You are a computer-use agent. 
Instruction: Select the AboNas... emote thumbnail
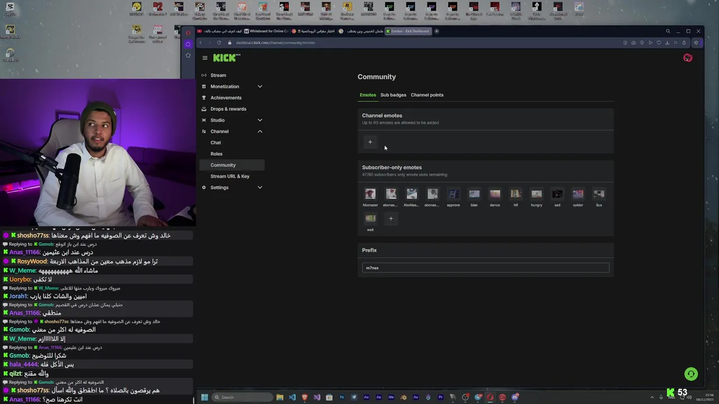coord(412,194)
